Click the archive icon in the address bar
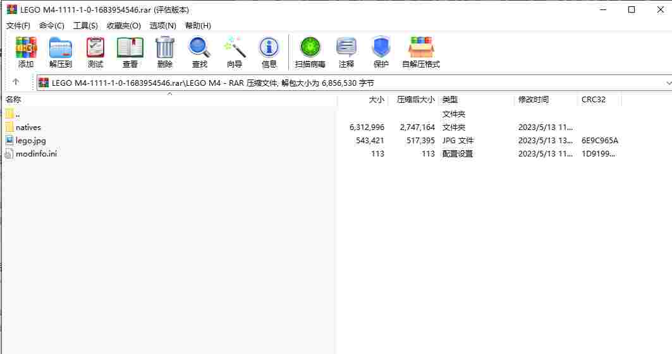 click(43, 83)
